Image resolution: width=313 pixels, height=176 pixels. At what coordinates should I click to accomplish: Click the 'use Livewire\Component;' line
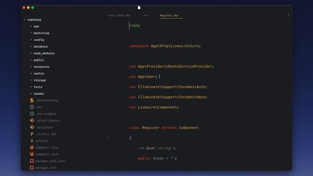coord(154,107)
